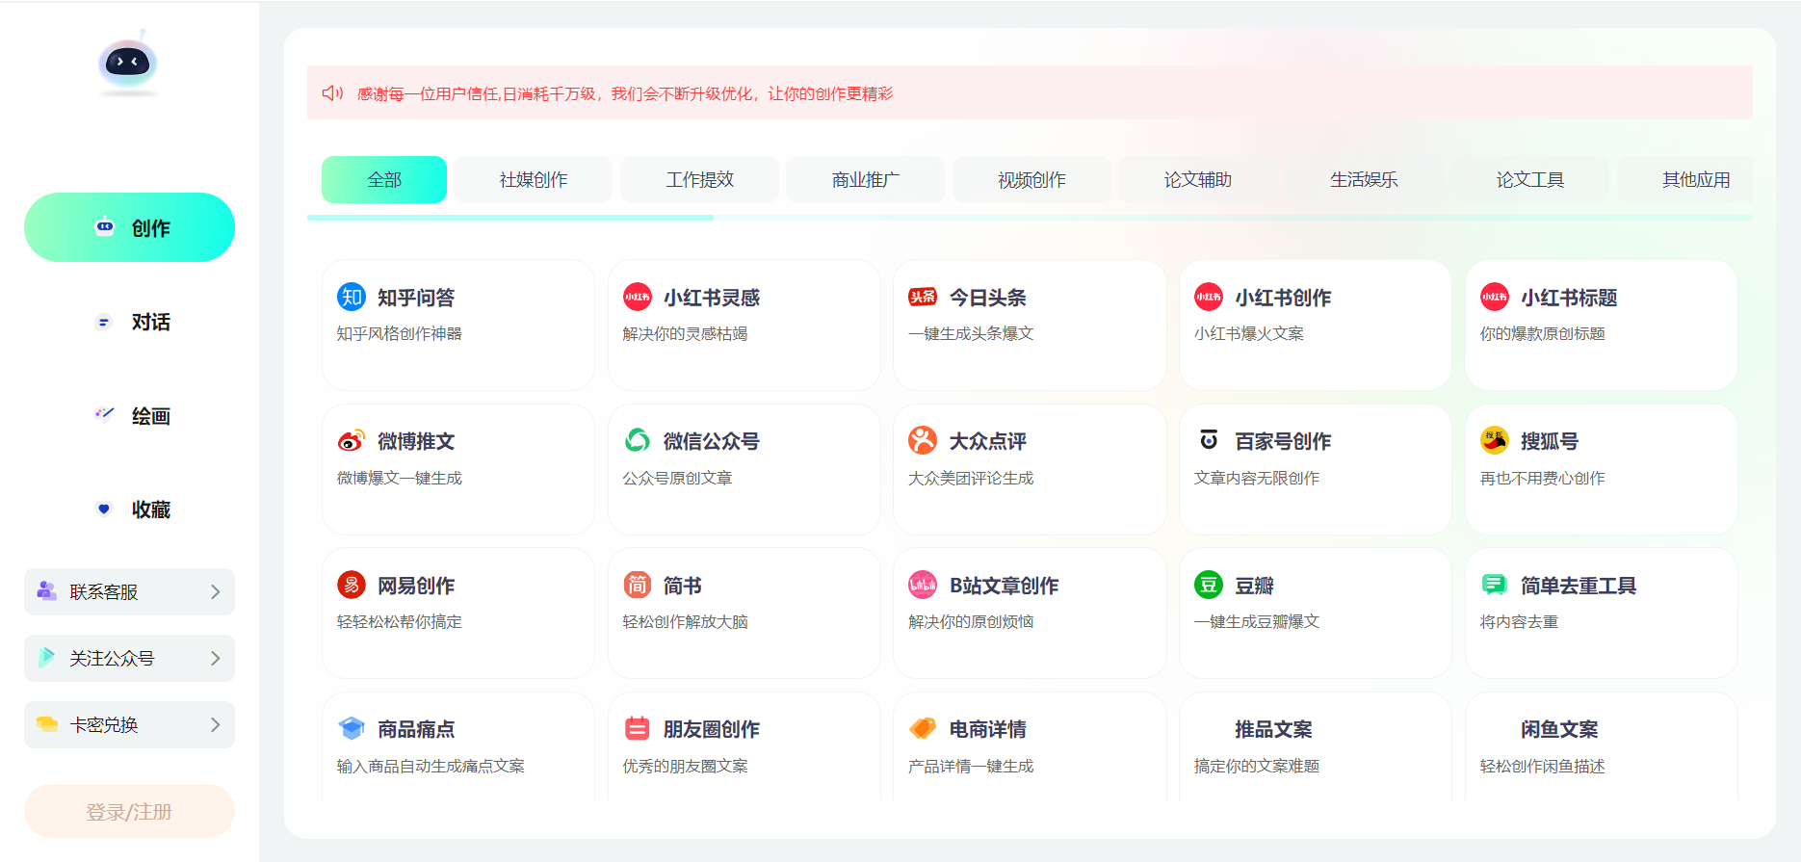
Task: Click the 小红书创作 red icon
Action: pyautogui.click(x=1209, y=297)
